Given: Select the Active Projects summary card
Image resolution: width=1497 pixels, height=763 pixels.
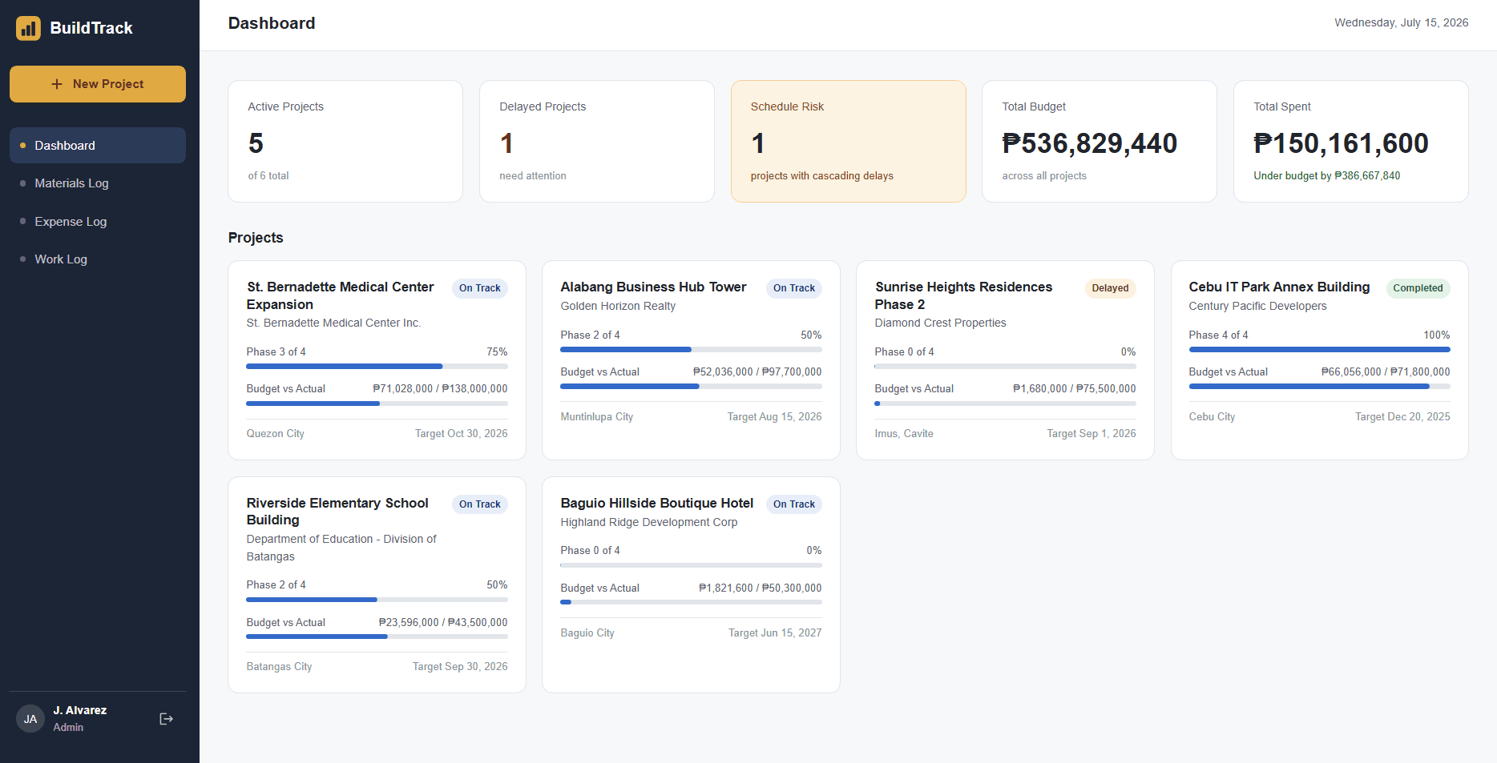Looking at the screenshot, I should tap(345, 142).
